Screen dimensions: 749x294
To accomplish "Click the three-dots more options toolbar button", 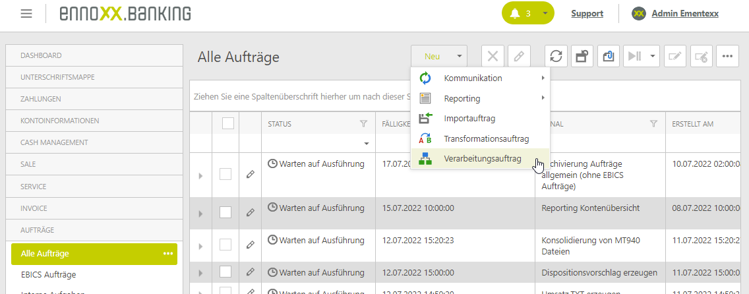I will click(727, 57).
